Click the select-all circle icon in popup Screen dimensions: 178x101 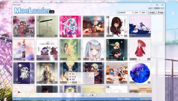pos(70,74)
